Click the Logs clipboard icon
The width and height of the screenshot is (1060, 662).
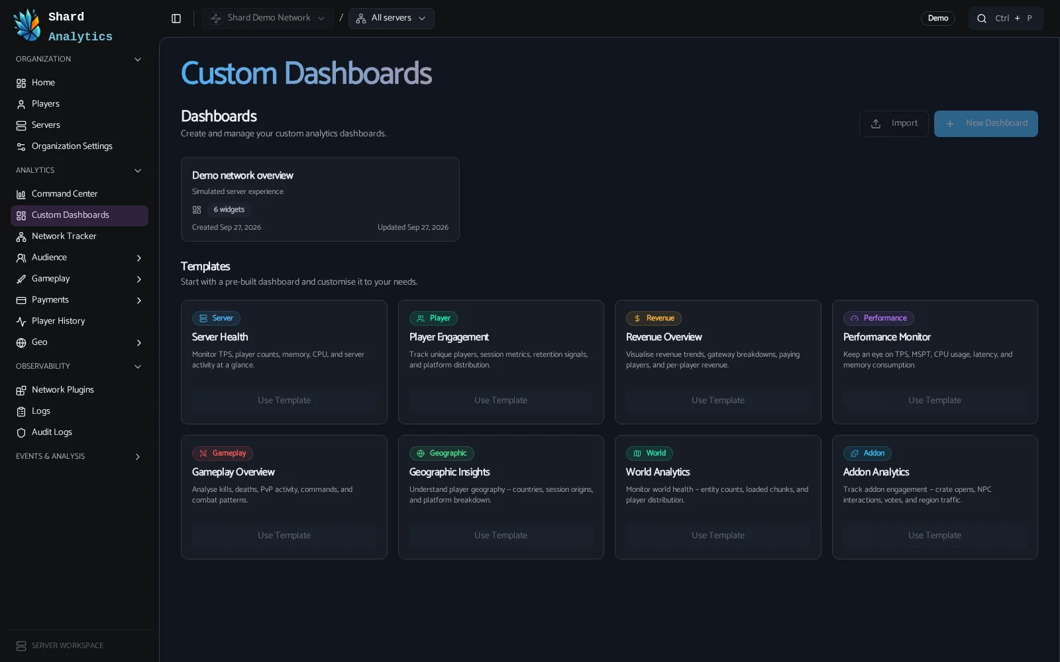coord(21,411)
